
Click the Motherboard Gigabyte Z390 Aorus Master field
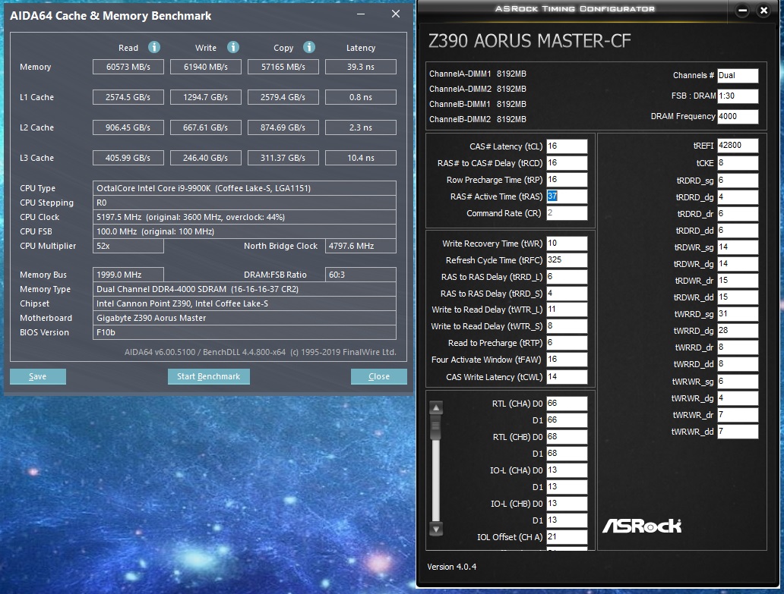pos(245,318)
